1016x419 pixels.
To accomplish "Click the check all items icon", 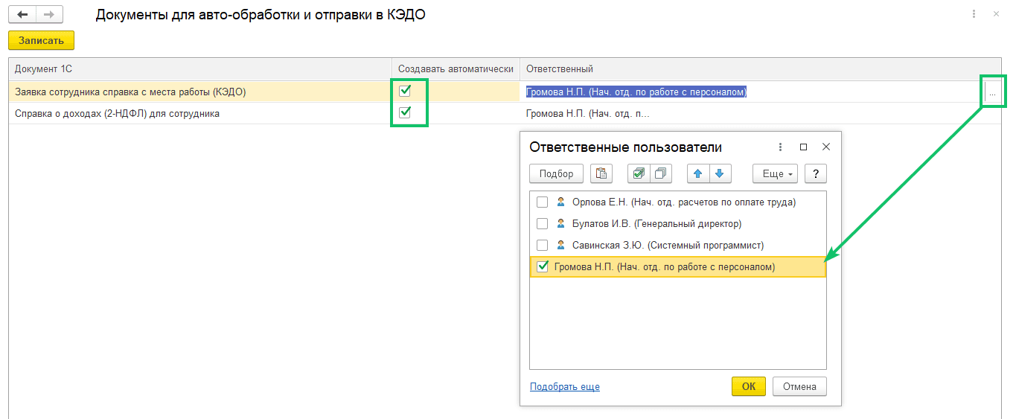I will [639, 173].
